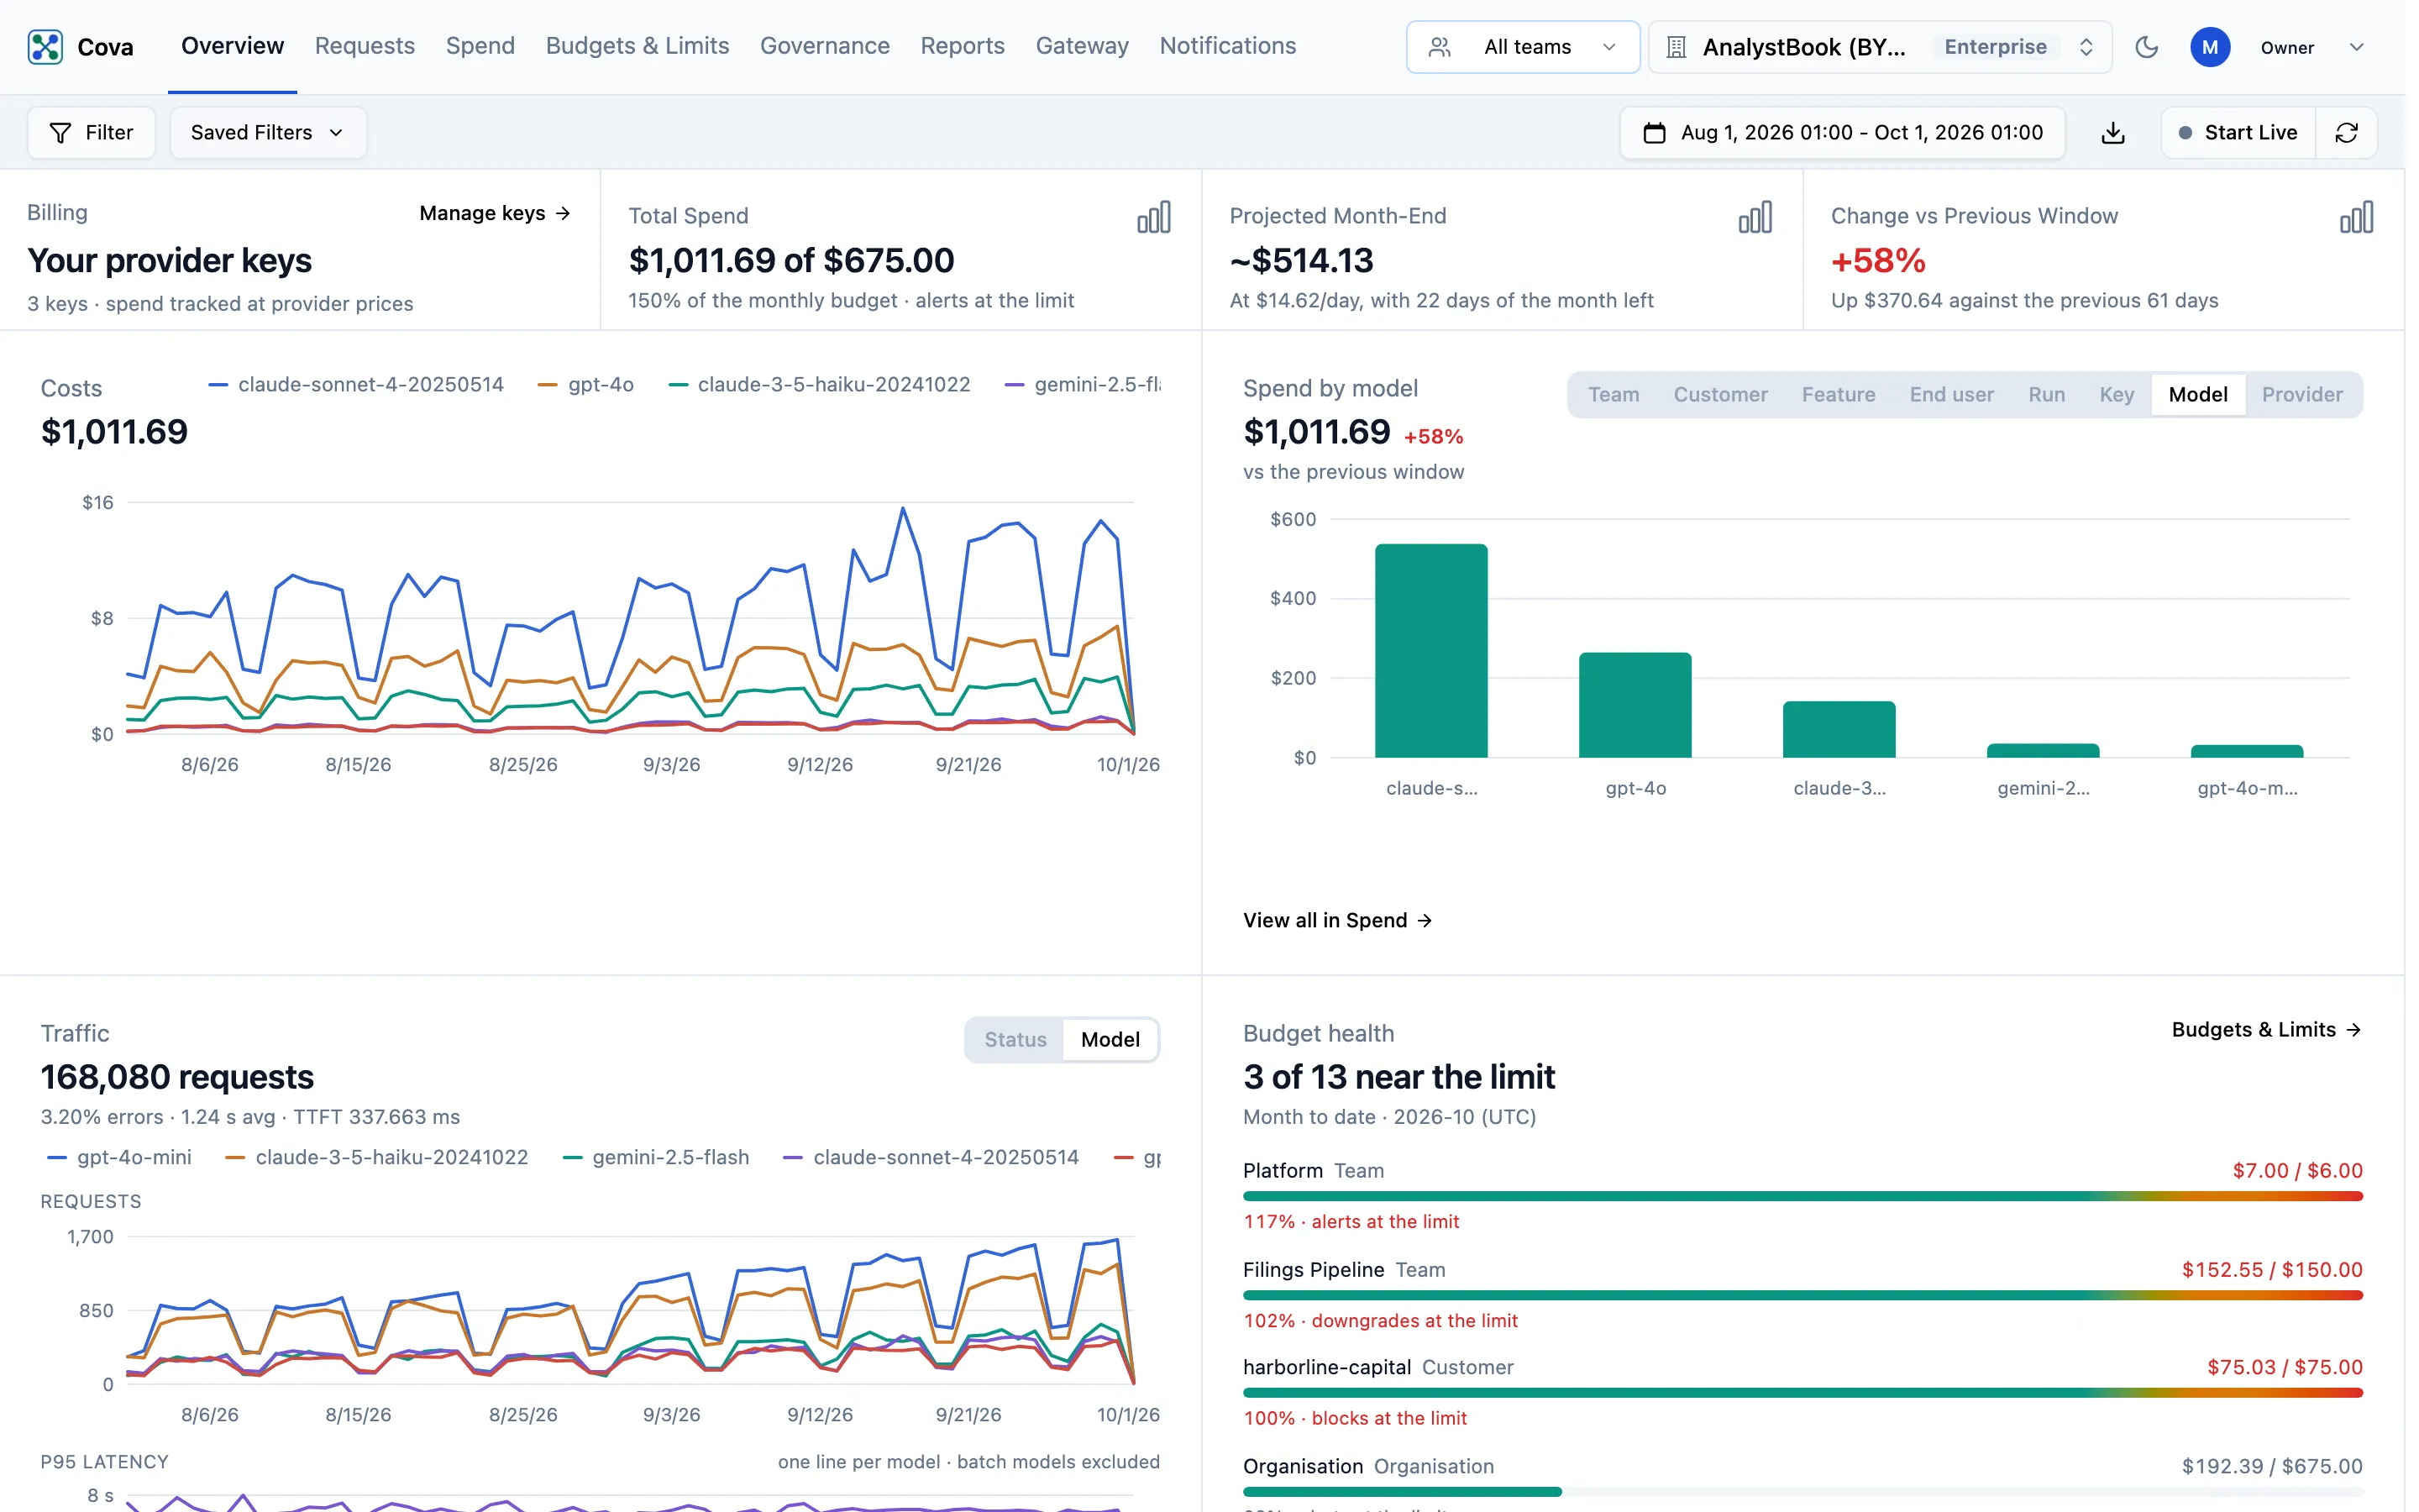Open the Owner account menu chevron
Viewport: 2419px width, 1512px height.
pos(2356,47)
